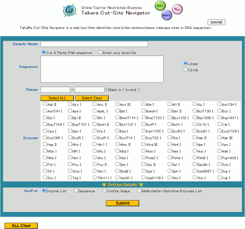Enable the Aor13H I enzyme
The width and height of the screenshot is (245, 229).
pyautogui.click(x=219, y=104)
